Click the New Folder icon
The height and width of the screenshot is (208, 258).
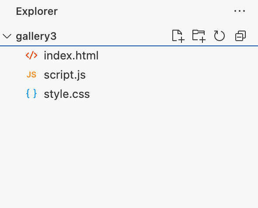pyautogui.click(x=199, y=36)
